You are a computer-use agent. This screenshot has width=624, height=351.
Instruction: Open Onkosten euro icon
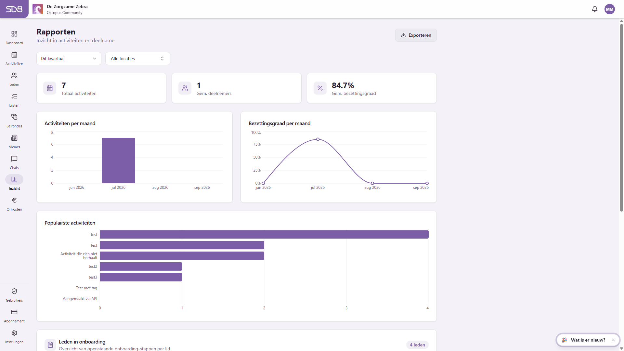[x=14, y=200]
